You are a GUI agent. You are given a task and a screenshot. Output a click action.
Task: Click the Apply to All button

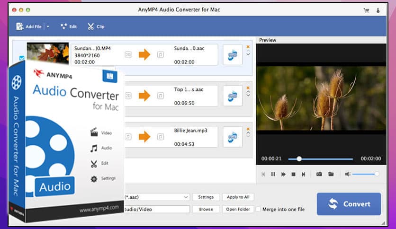238,197
